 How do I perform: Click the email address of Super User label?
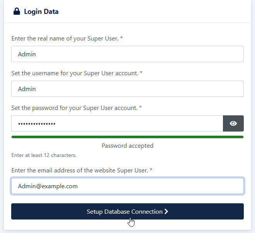[x=82, y=171]
